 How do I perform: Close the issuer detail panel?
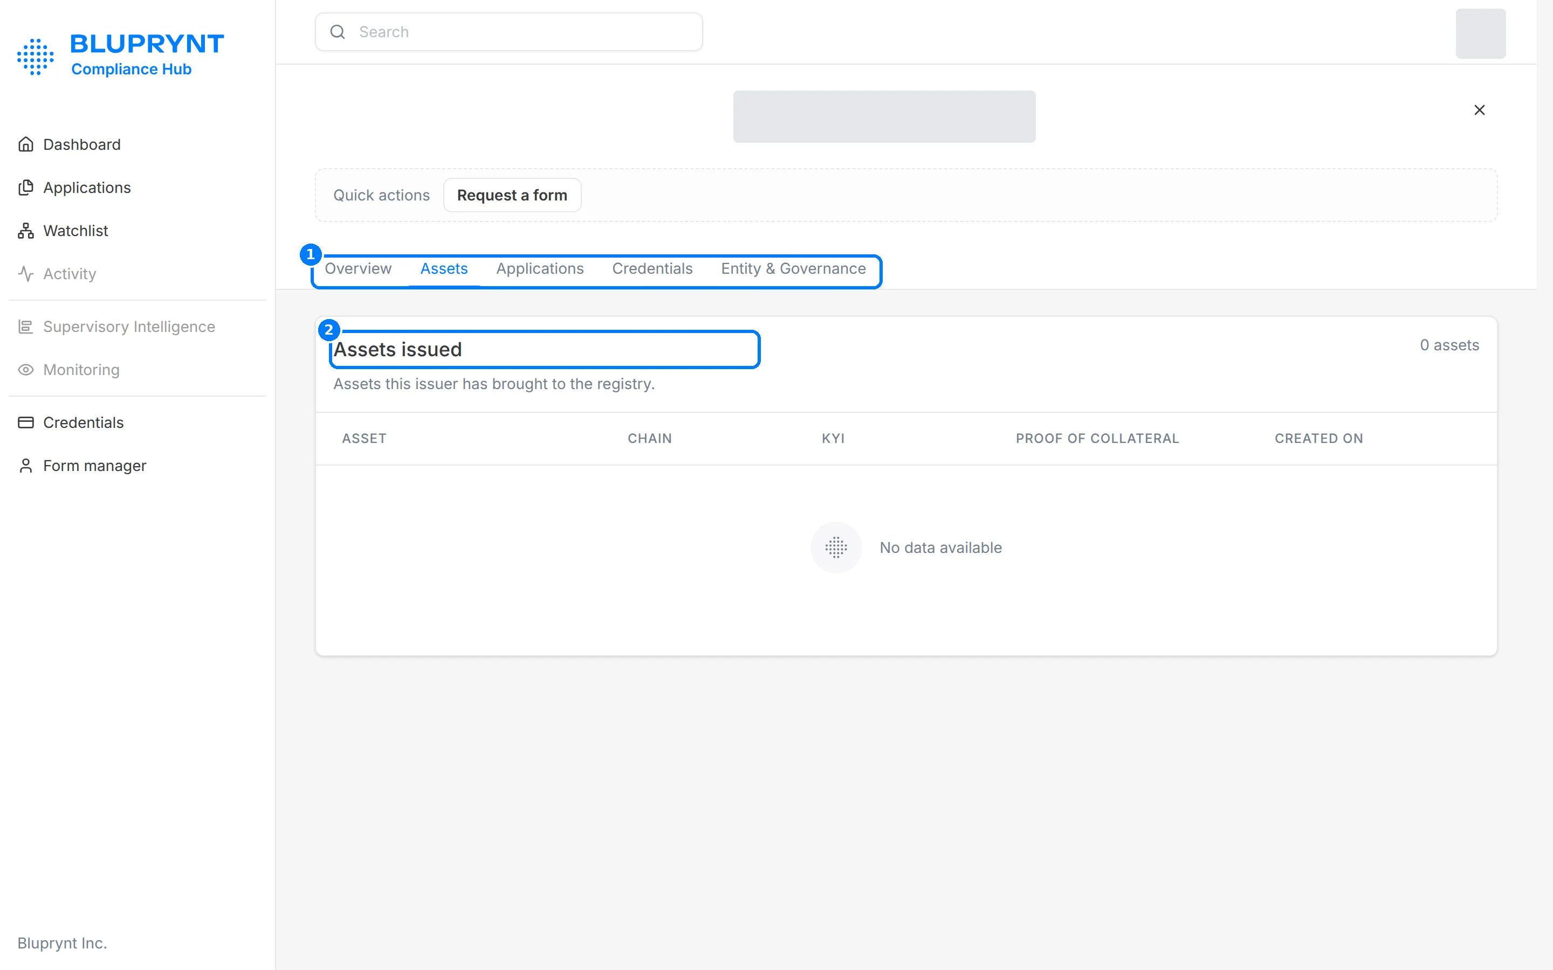1479,110
